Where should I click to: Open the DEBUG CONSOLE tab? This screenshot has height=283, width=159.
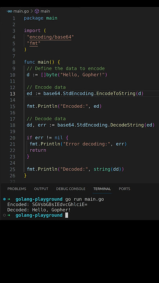pos(71,189)
